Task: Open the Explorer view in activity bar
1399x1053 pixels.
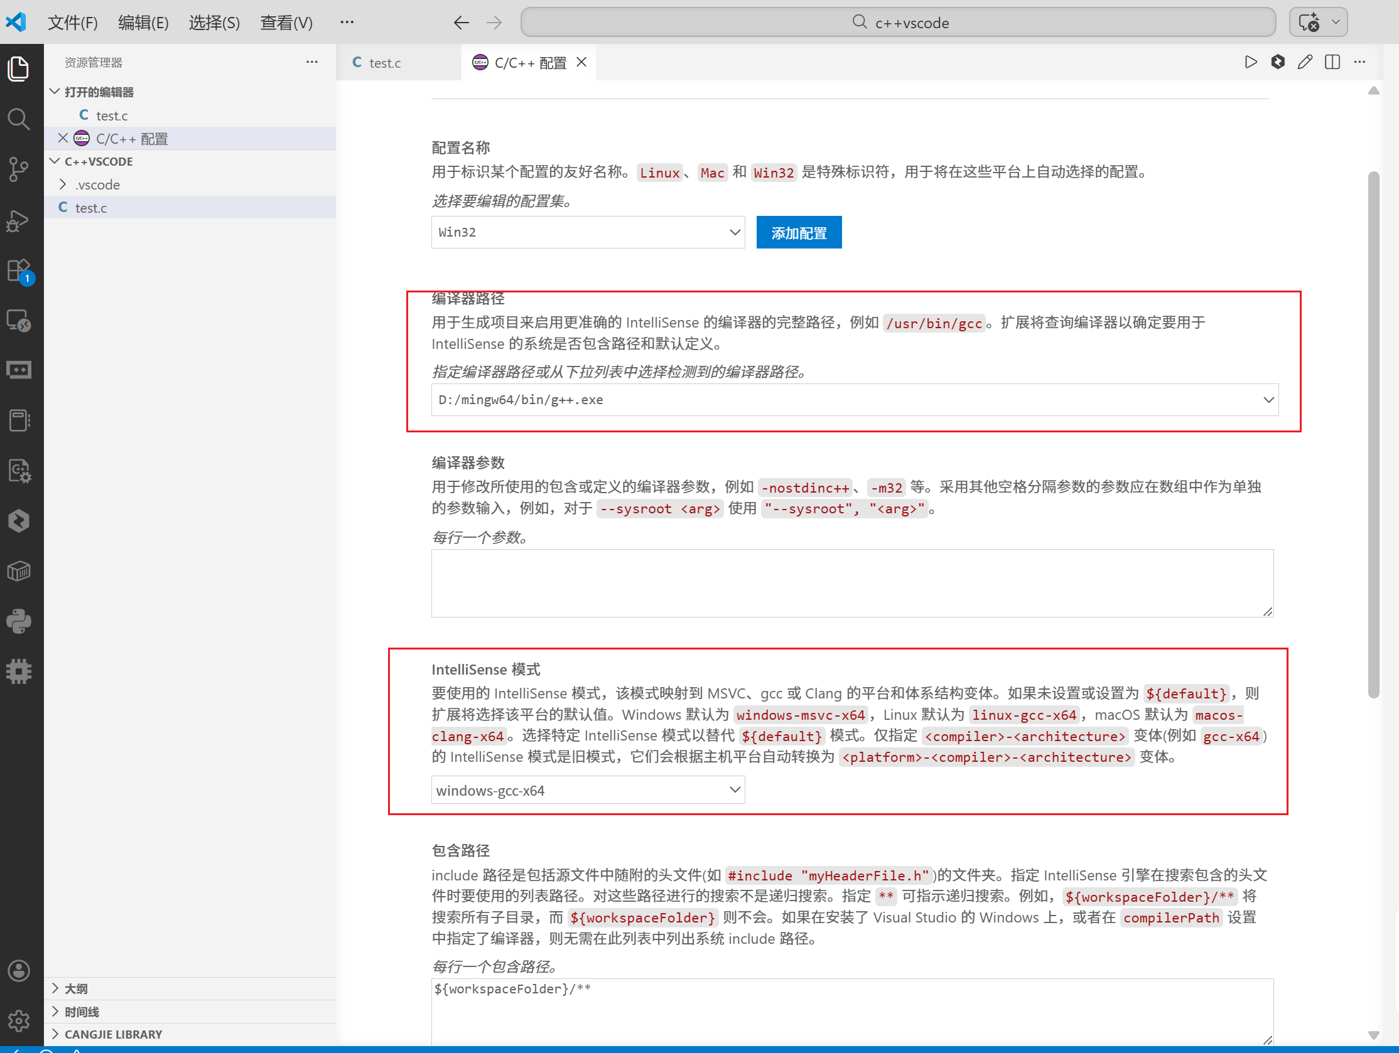Action: tap(18, 68)
